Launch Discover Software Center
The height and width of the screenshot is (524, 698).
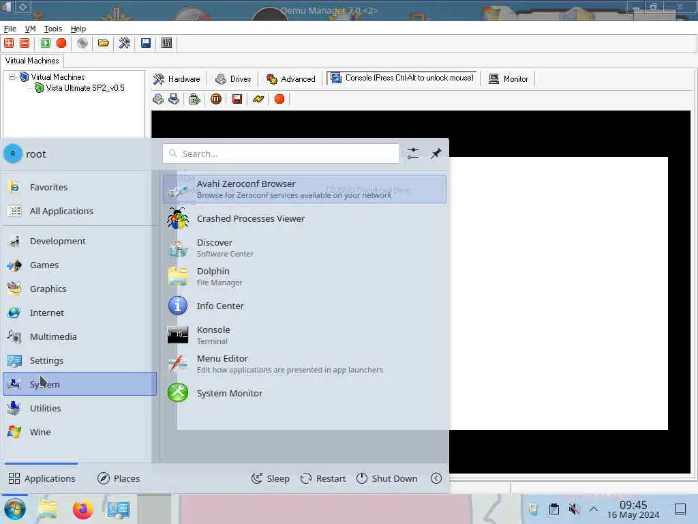[305, 248]
